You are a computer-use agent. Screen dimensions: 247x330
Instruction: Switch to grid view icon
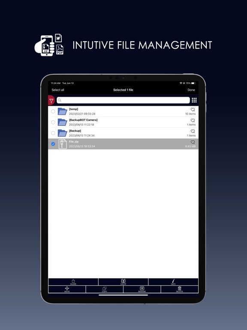tap(194, 100)
